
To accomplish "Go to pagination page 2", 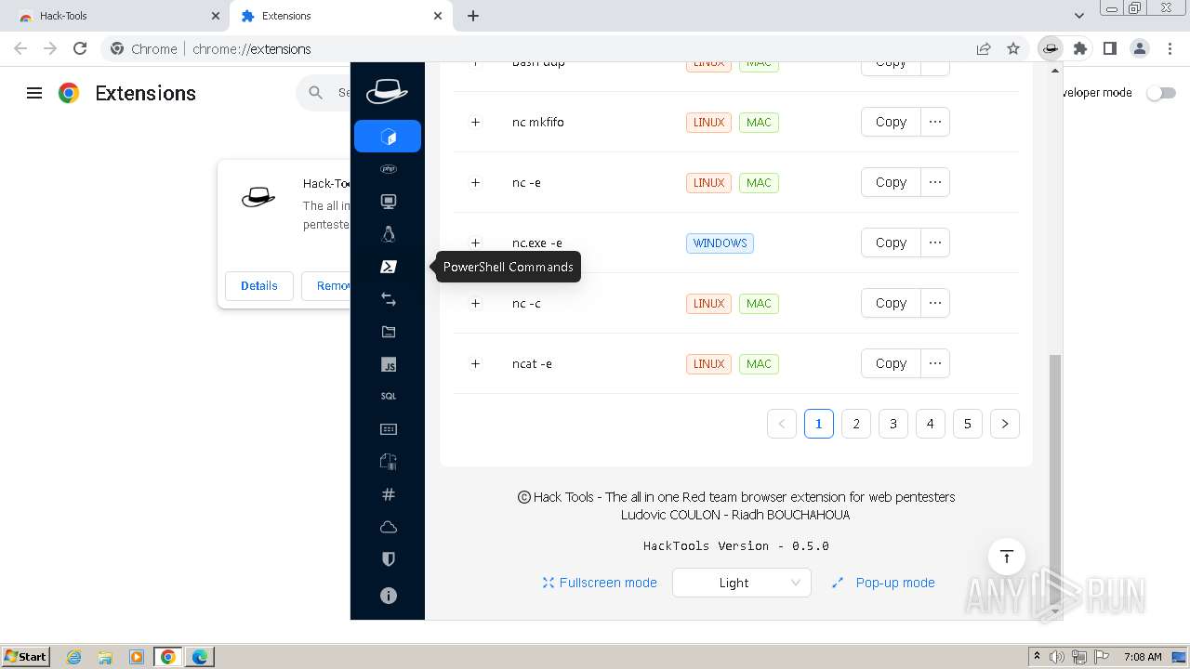I will 856,424.
